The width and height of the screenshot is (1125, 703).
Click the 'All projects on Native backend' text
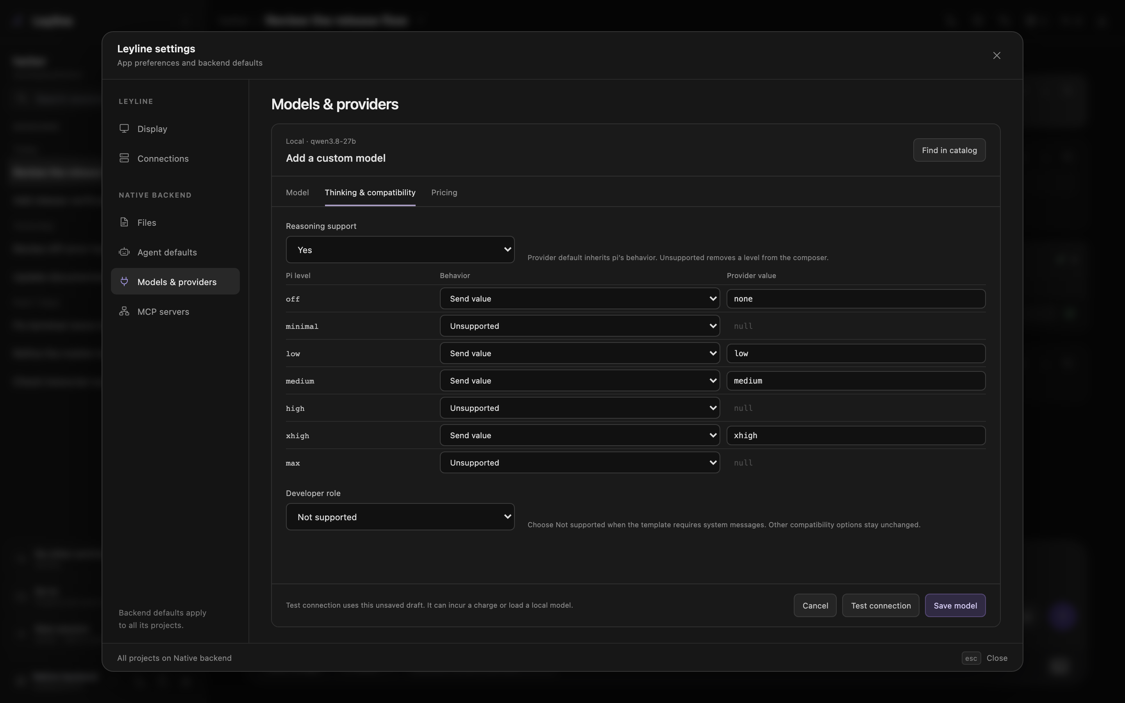click(174, 658)
